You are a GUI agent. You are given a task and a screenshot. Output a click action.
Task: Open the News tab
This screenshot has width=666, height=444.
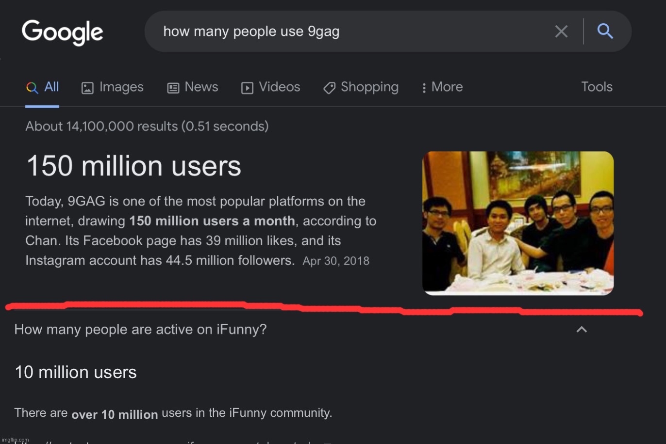(x=193, y=87)
